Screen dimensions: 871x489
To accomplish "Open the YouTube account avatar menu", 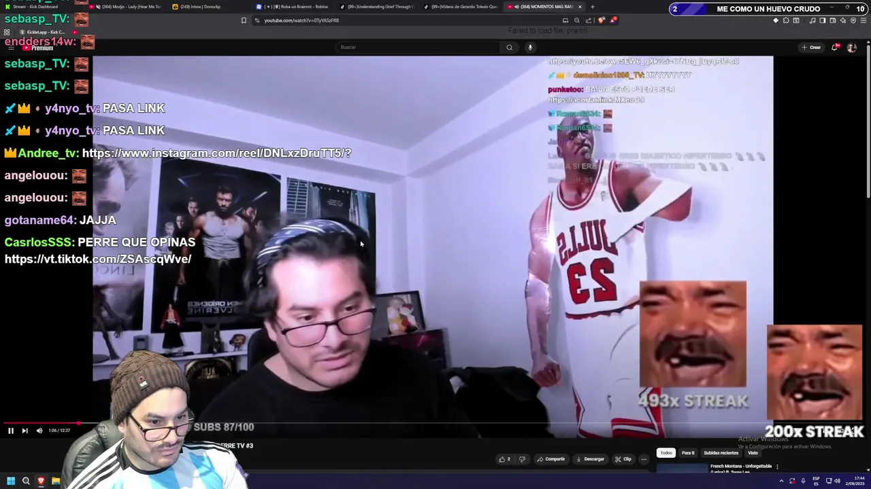I will pos(851,48).
